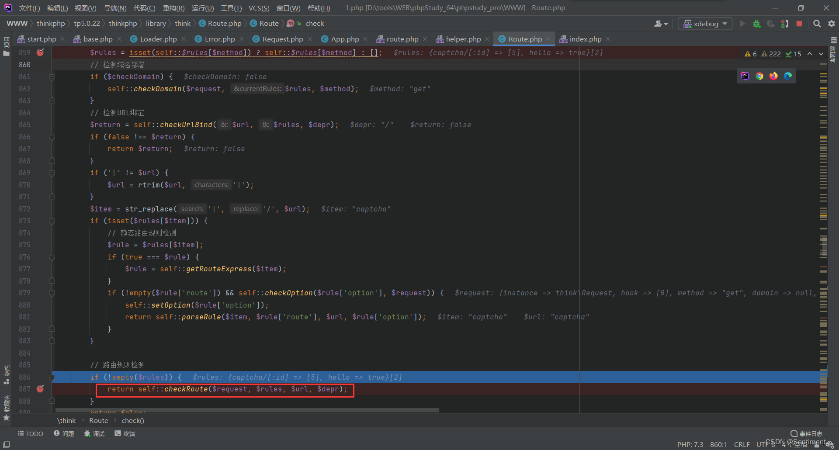The image size is (839, 450).
Task: Close the Route.php editor tab
Action: tap(548, 39)
